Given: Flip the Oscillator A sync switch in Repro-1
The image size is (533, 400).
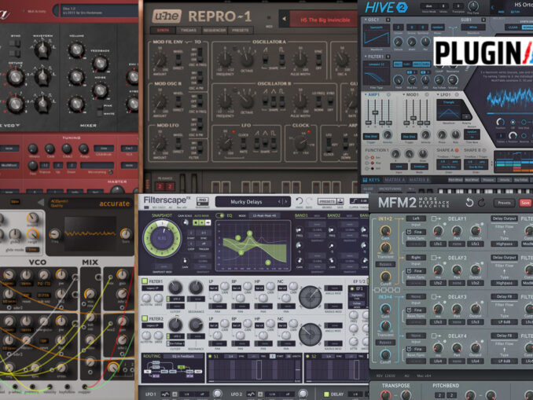Looking at the screenshot, I should [318, 59].
